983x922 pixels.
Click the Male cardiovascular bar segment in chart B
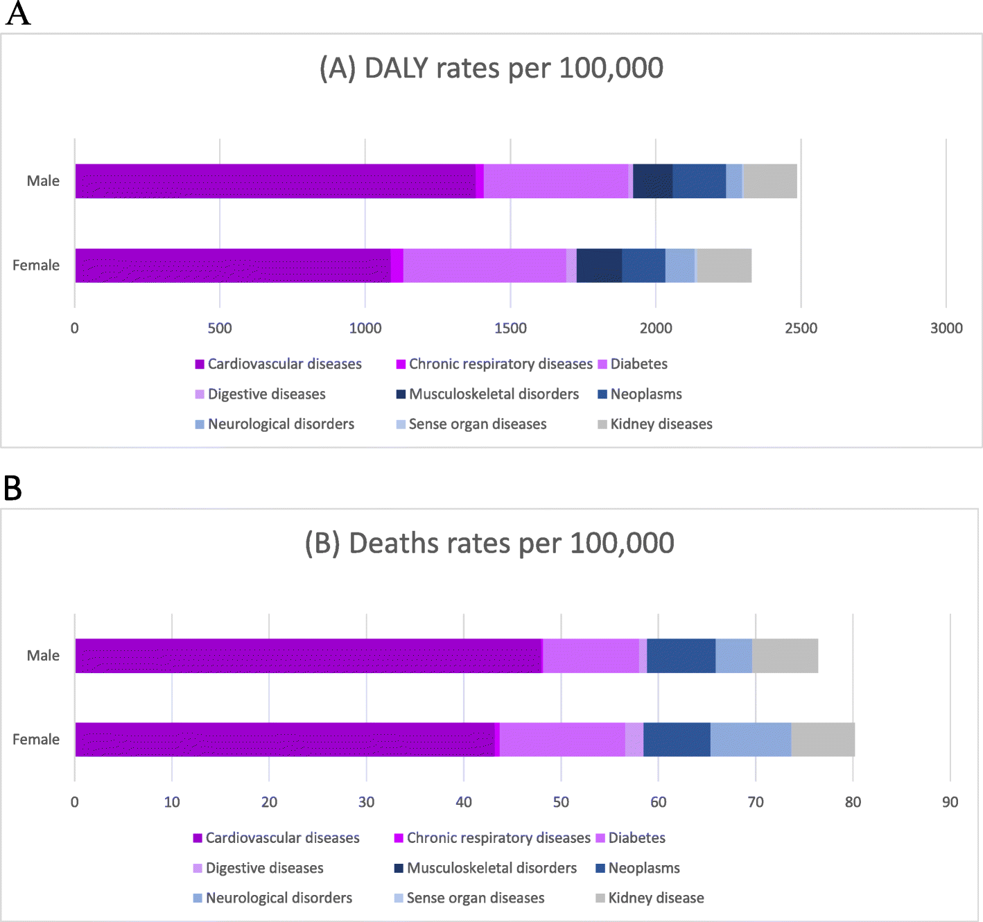coord(308,656)
